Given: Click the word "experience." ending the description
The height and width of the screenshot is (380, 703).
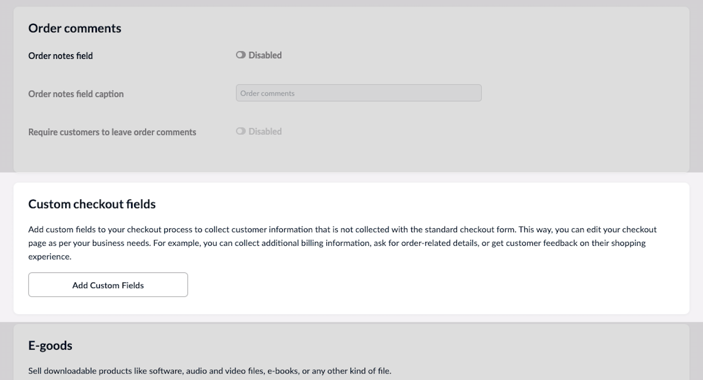Looking at the screenshot, I should [x=50, y=256].
